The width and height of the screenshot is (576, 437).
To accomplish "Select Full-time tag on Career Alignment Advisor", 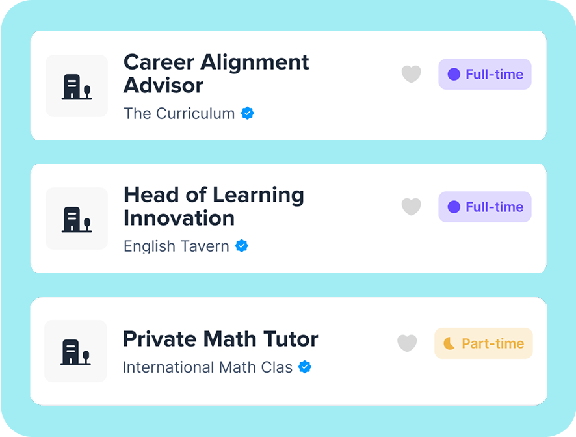I will click(x=485, y=74).
